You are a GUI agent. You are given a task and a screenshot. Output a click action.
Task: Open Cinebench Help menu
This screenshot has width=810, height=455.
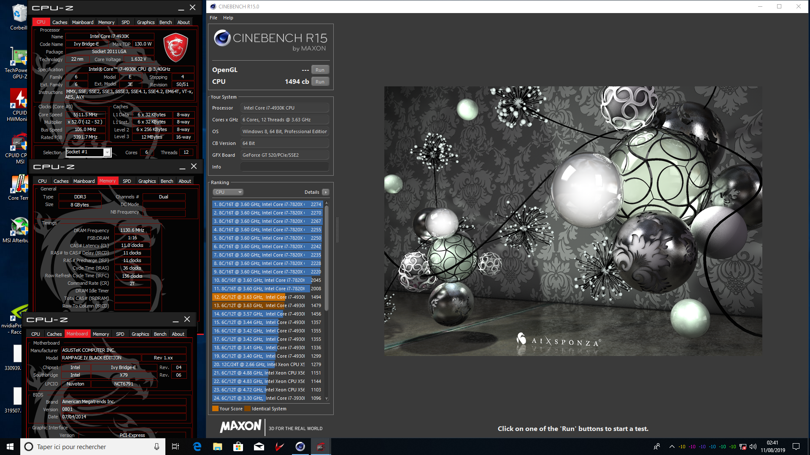(228, 18)
